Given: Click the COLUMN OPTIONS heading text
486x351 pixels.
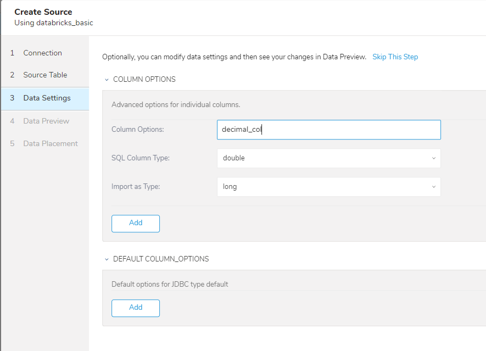Looking at the screenshot, I should [144, 80].
